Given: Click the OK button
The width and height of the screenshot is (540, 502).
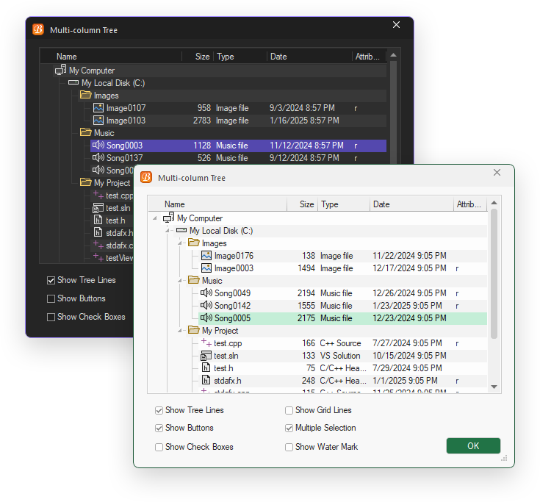Looking at the screenshot, I should [x=473, y=446].
